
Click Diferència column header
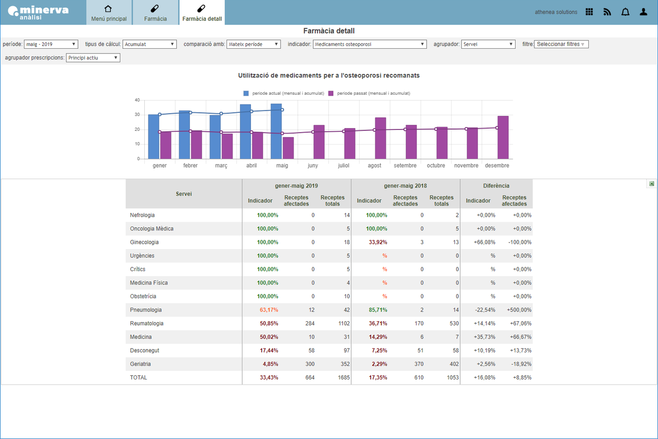tap(496, 186)
